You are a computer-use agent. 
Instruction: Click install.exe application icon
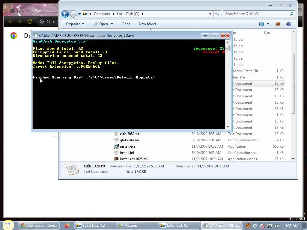116,146
